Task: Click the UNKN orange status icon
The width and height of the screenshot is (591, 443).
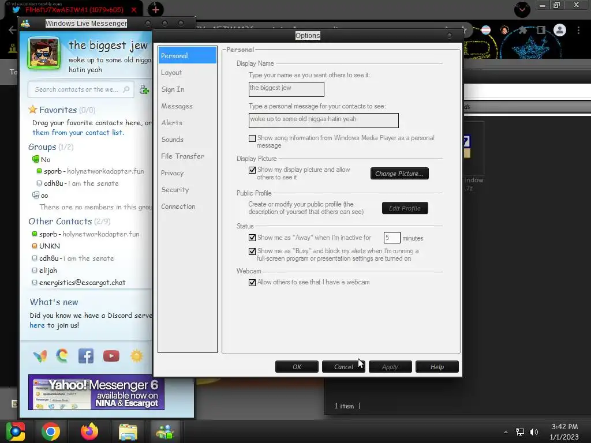Action: [x=35, y=246]
